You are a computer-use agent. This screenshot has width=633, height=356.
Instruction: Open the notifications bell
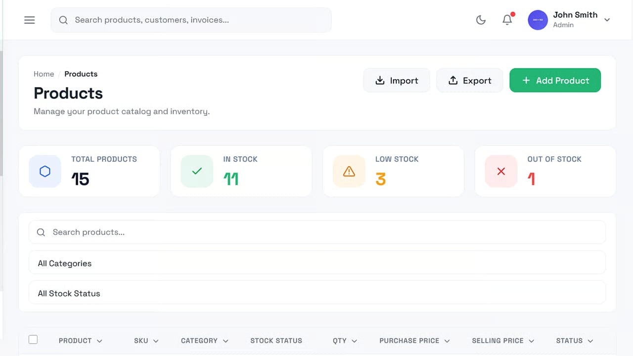(507, 20)
